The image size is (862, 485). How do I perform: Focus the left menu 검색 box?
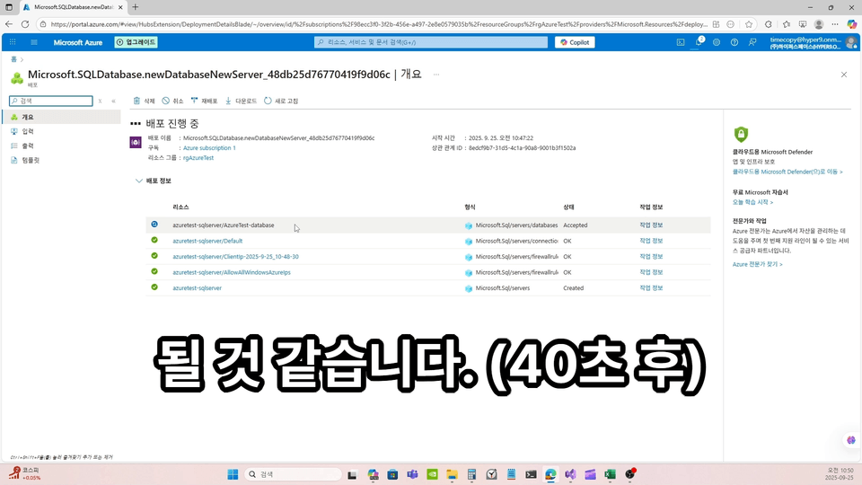pos(51,101)
